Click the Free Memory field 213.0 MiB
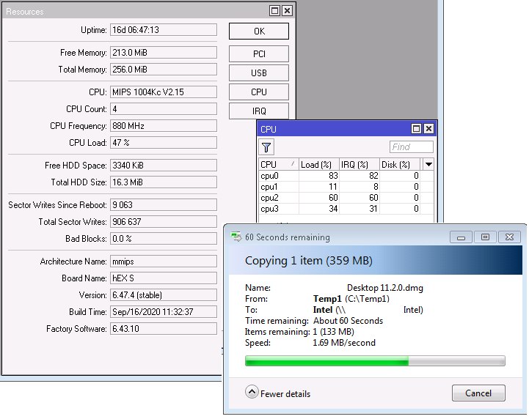Viewport: 529px width, 419px height. pyautogui.click(x=164, y=53)
